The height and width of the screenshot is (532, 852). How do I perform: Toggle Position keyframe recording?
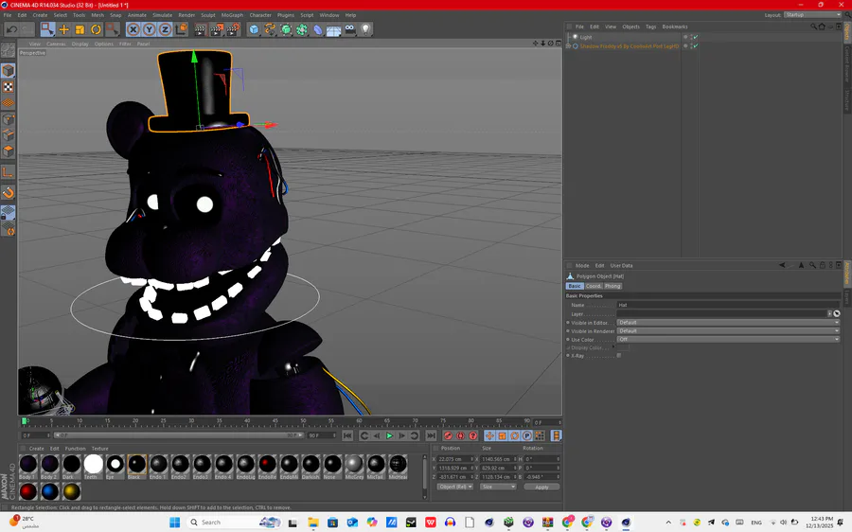489,435
